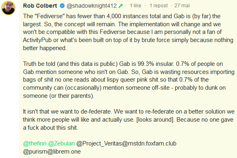Open the @thefinn mention

[35, 143]
